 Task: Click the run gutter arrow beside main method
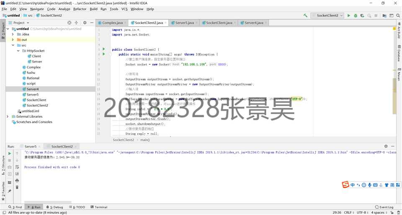pyautogui.click(x=104, y=54)
